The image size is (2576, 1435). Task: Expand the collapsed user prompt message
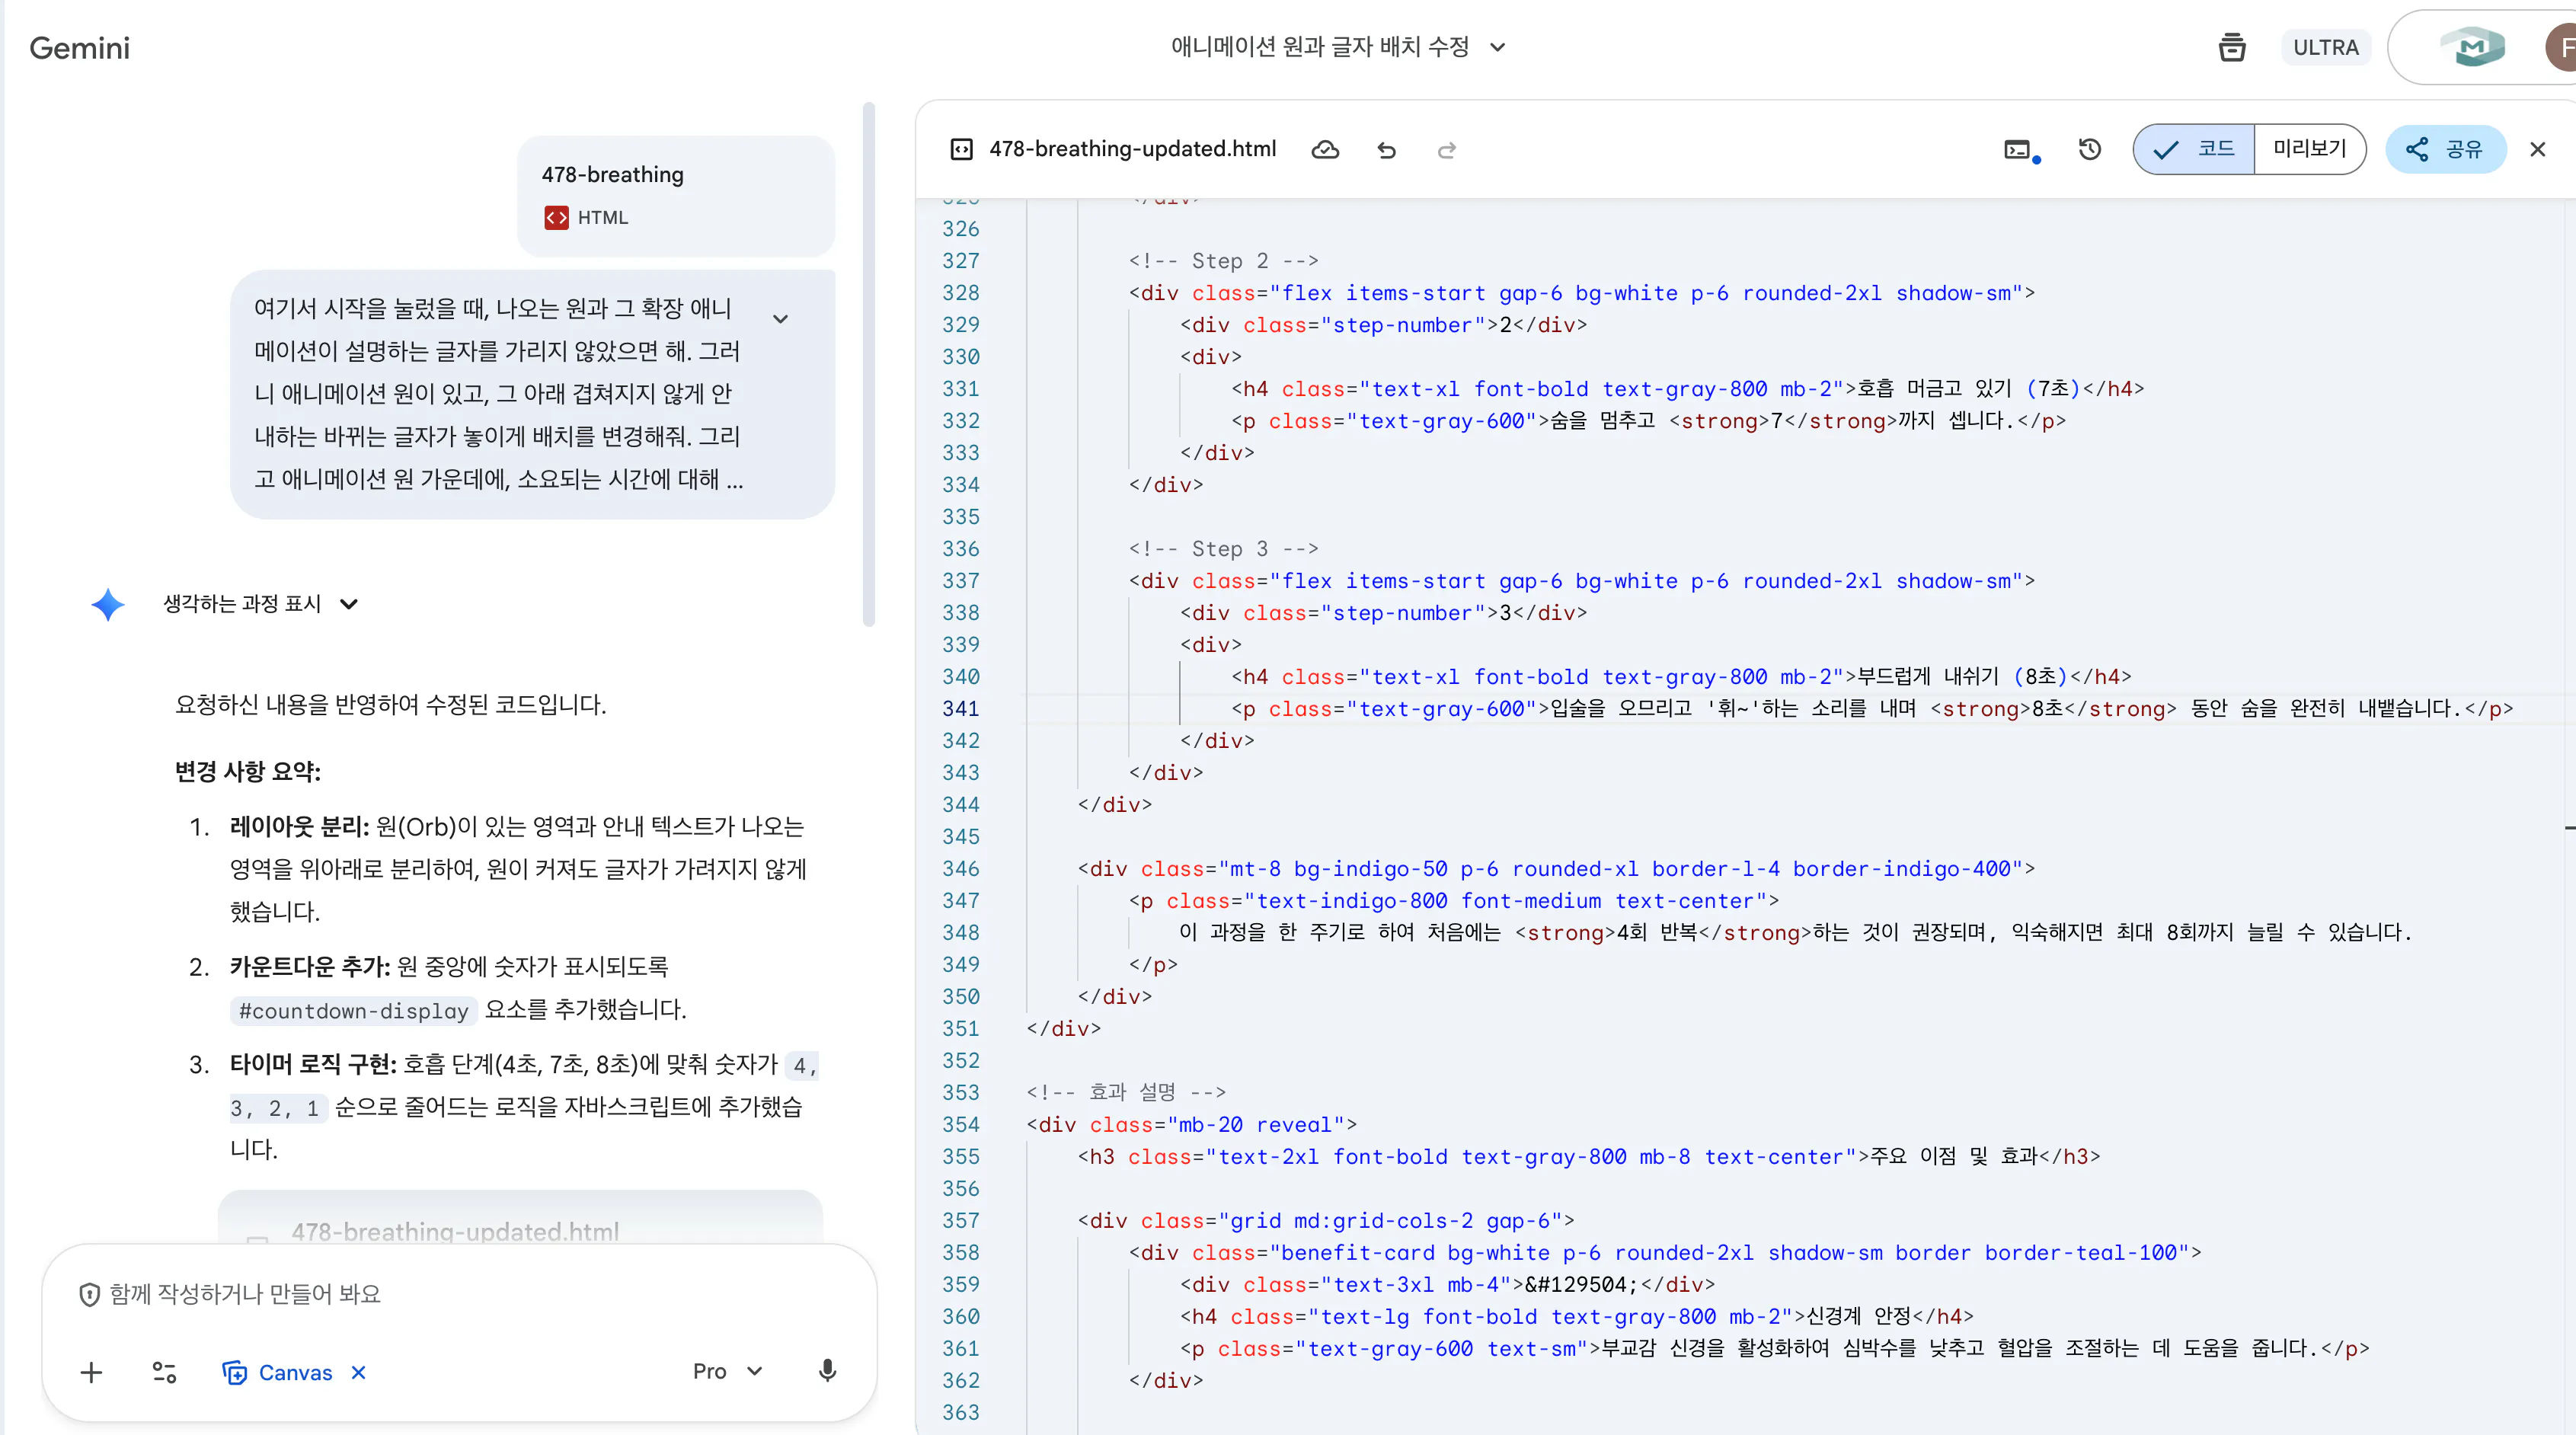pos(781,319)
